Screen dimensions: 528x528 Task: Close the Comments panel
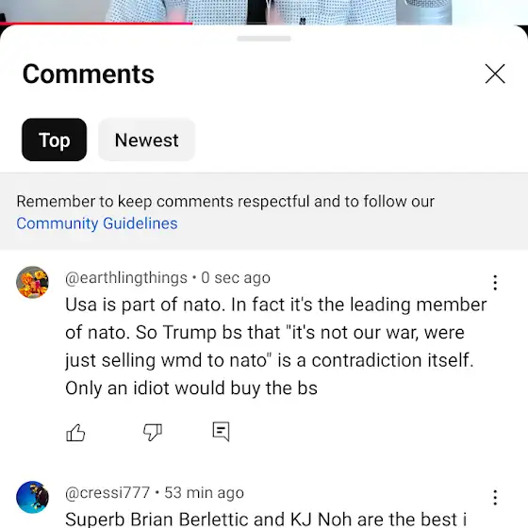pos(495,74)
